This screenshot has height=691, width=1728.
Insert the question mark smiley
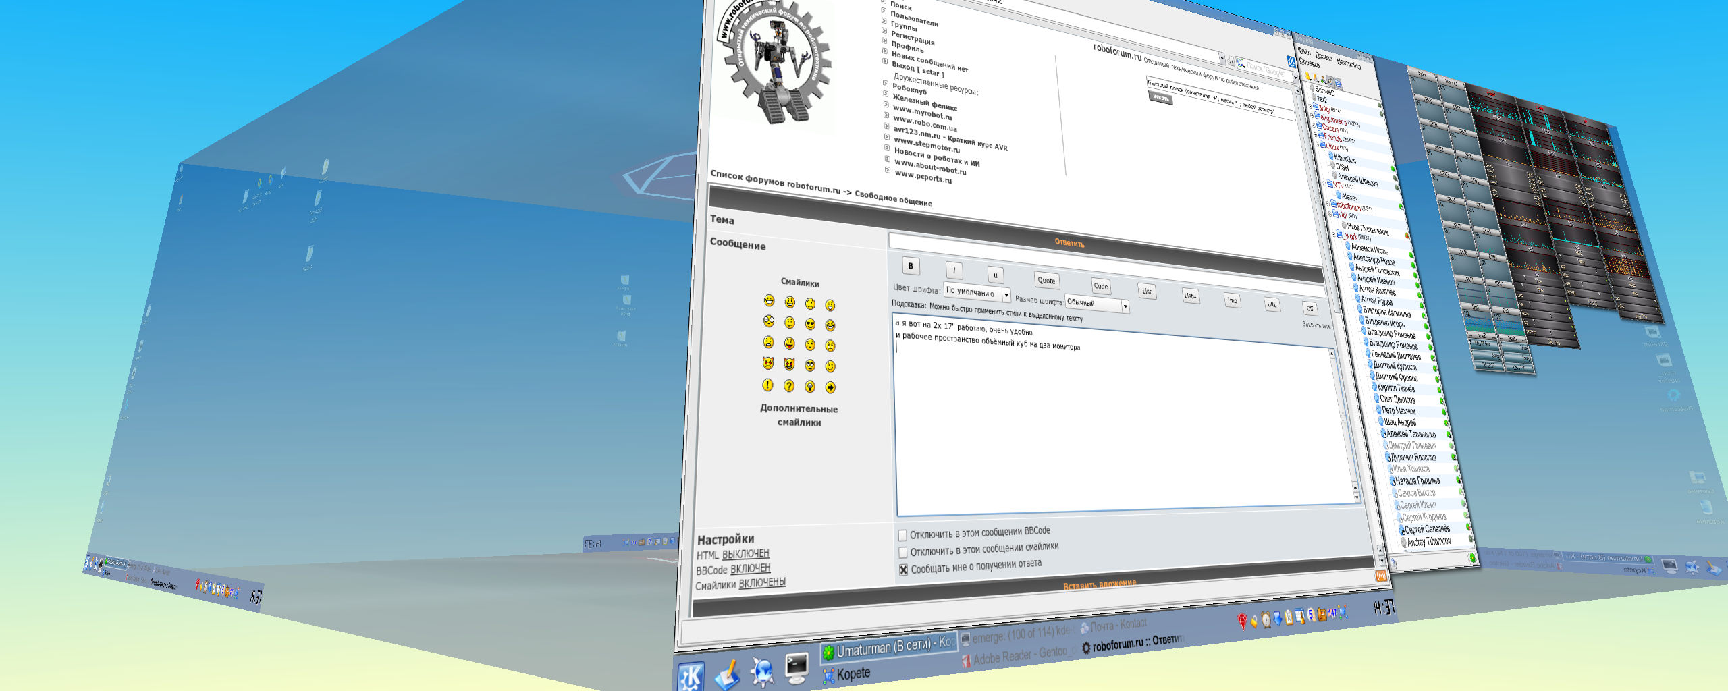pos(788,386)
